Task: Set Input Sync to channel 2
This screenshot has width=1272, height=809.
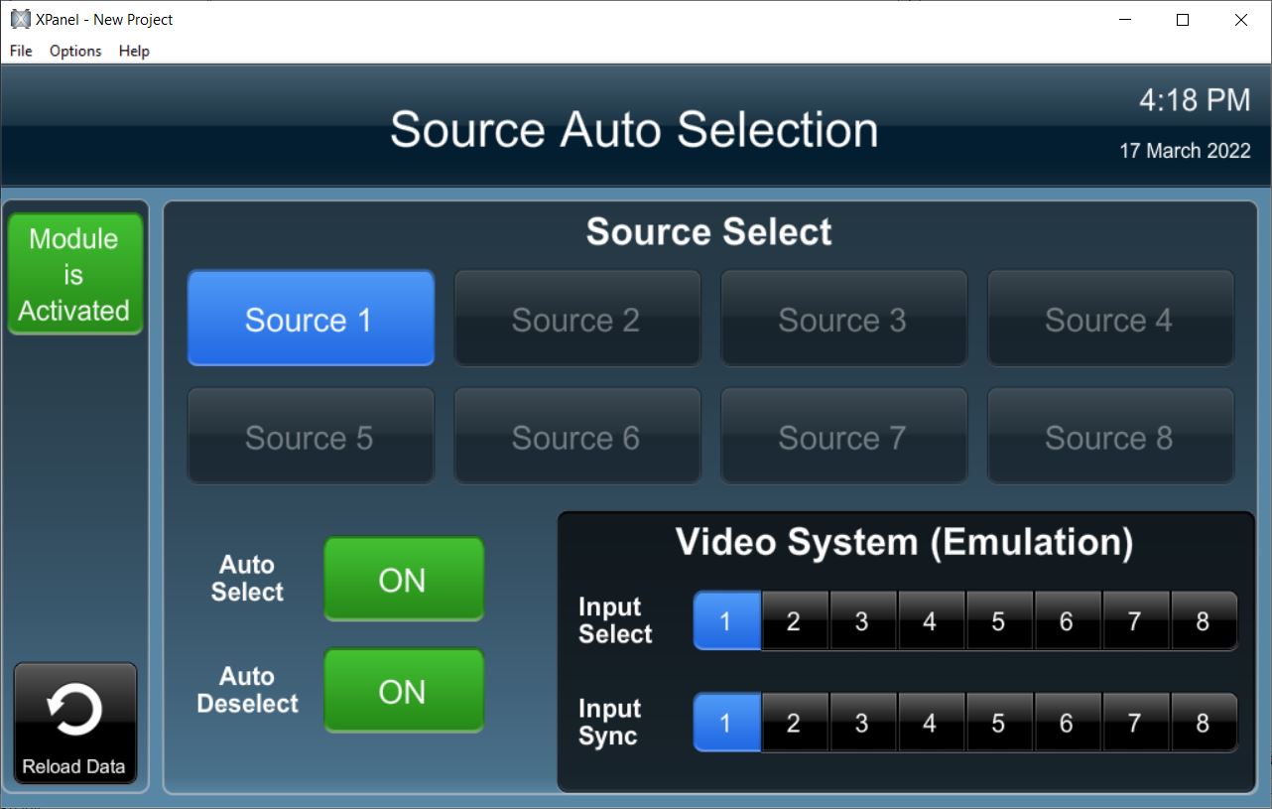Action: tap(794, 723)
